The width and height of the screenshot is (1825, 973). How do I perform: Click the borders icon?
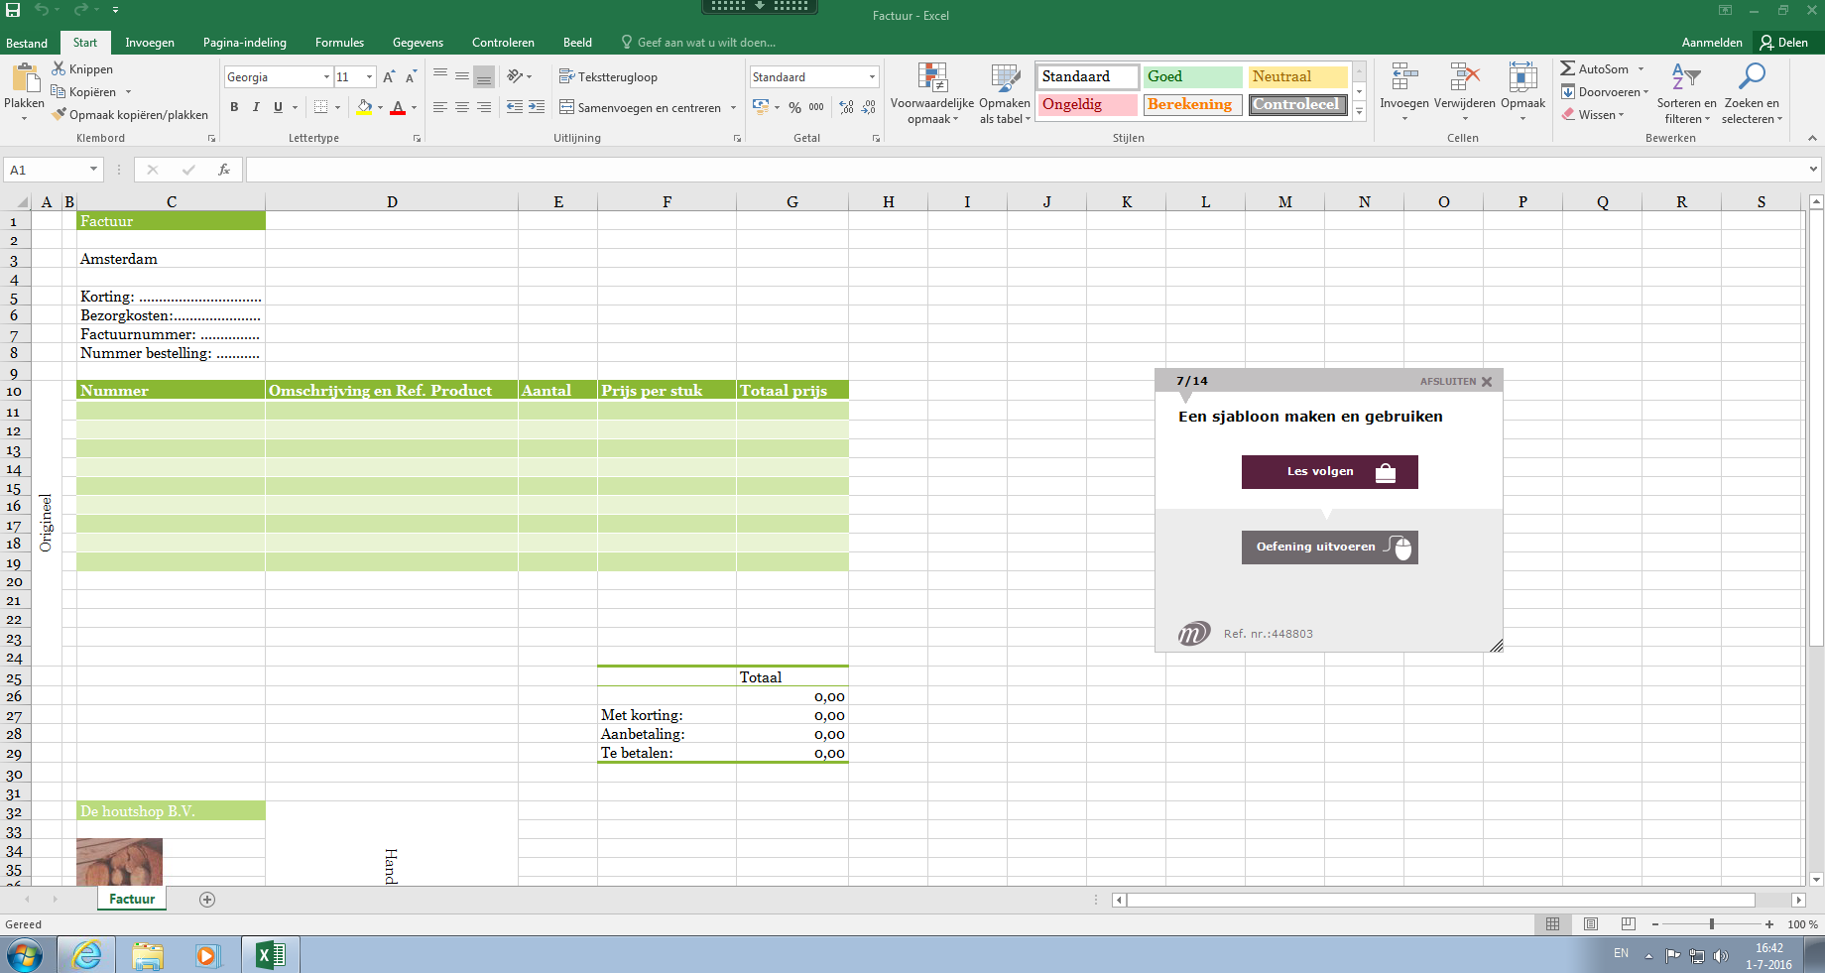click(320, 106)
